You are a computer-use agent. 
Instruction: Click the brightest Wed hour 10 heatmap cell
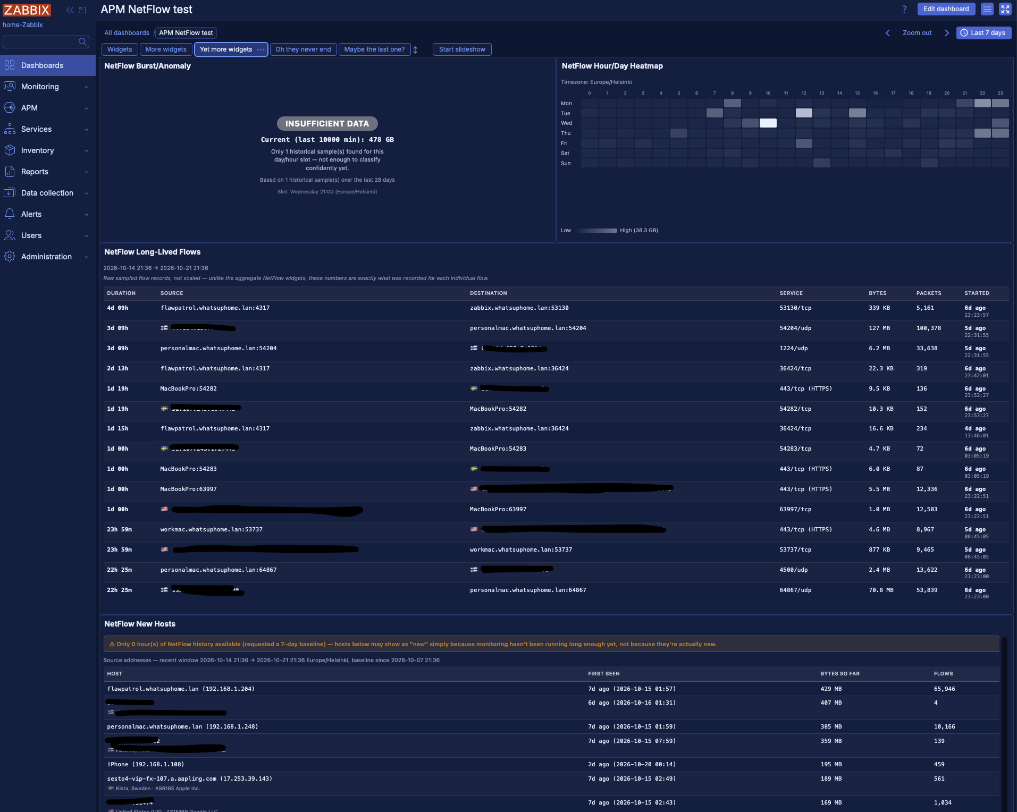pyautogui.click(x=768, y=123)
